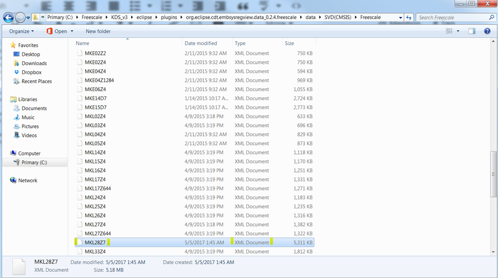The height and width of the screenshot is (278, 498).
Task: Select the MKL05Z4 file
Action: (95, 143)
